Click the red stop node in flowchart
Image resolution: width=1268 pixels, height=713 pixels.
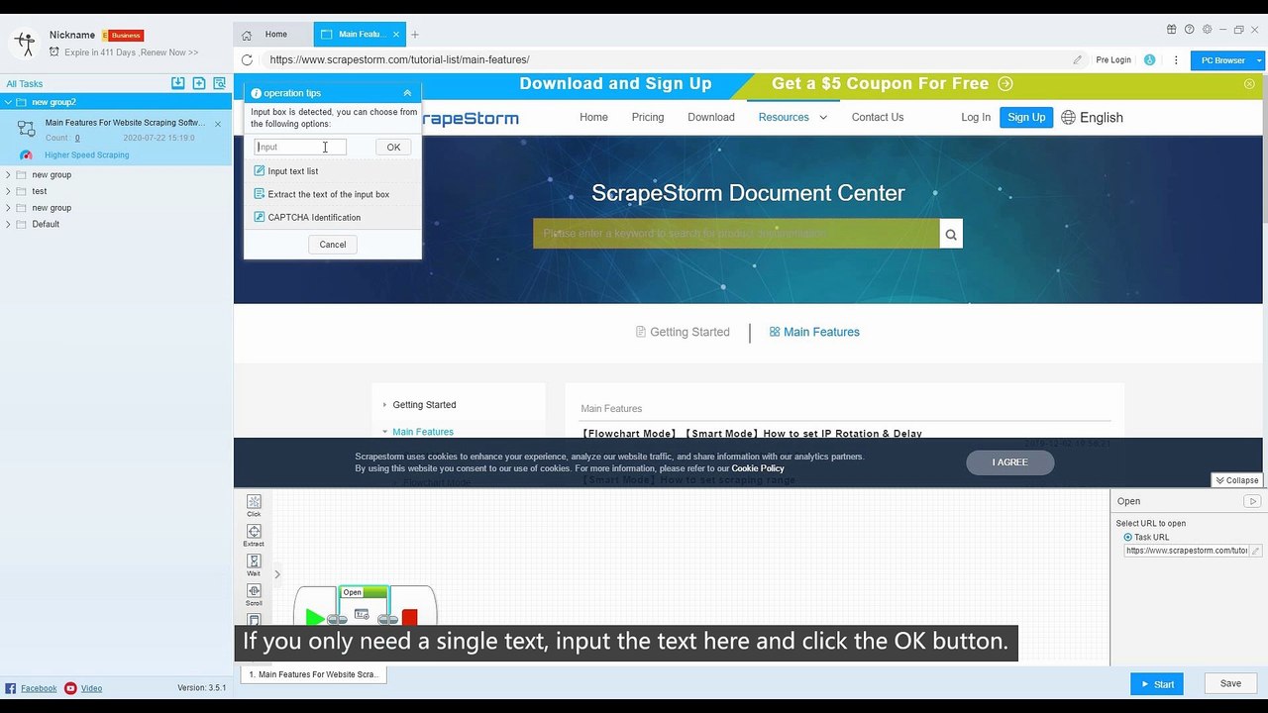410,618
